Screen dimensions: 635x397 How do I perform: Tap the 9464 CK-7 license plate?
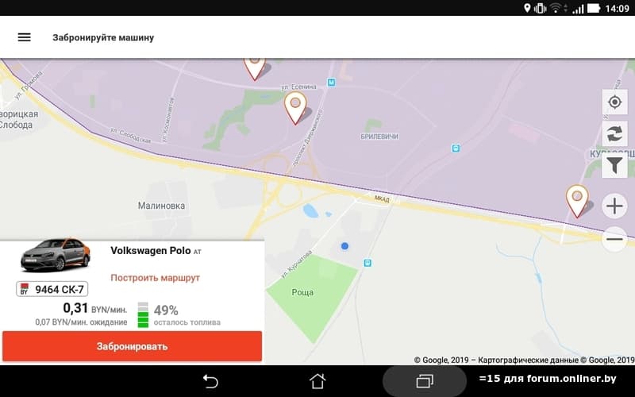[x=52, y=289]
